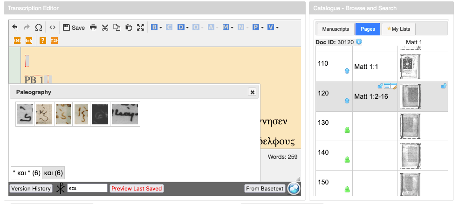Image resolution: width=459 pixels, height=204 pixels.
Task: Expand the D dropdown menu in the toolbar
Action: click(x=183, y=27)
